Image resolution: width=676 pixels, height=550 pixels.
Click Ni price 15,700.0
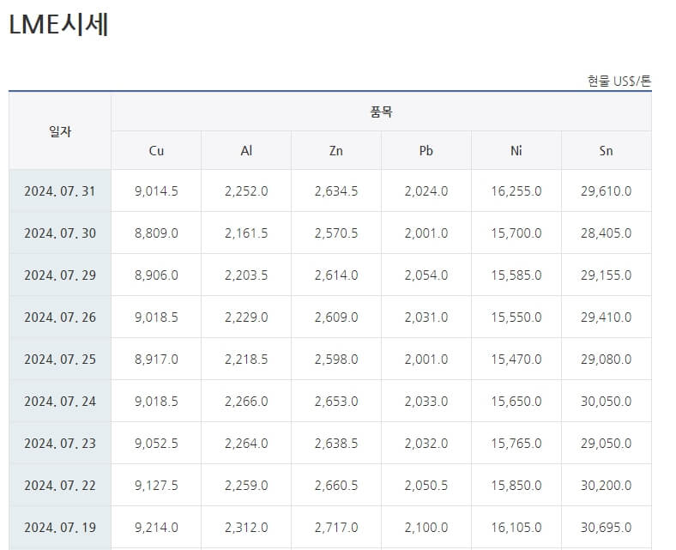(x=516, y=233)
